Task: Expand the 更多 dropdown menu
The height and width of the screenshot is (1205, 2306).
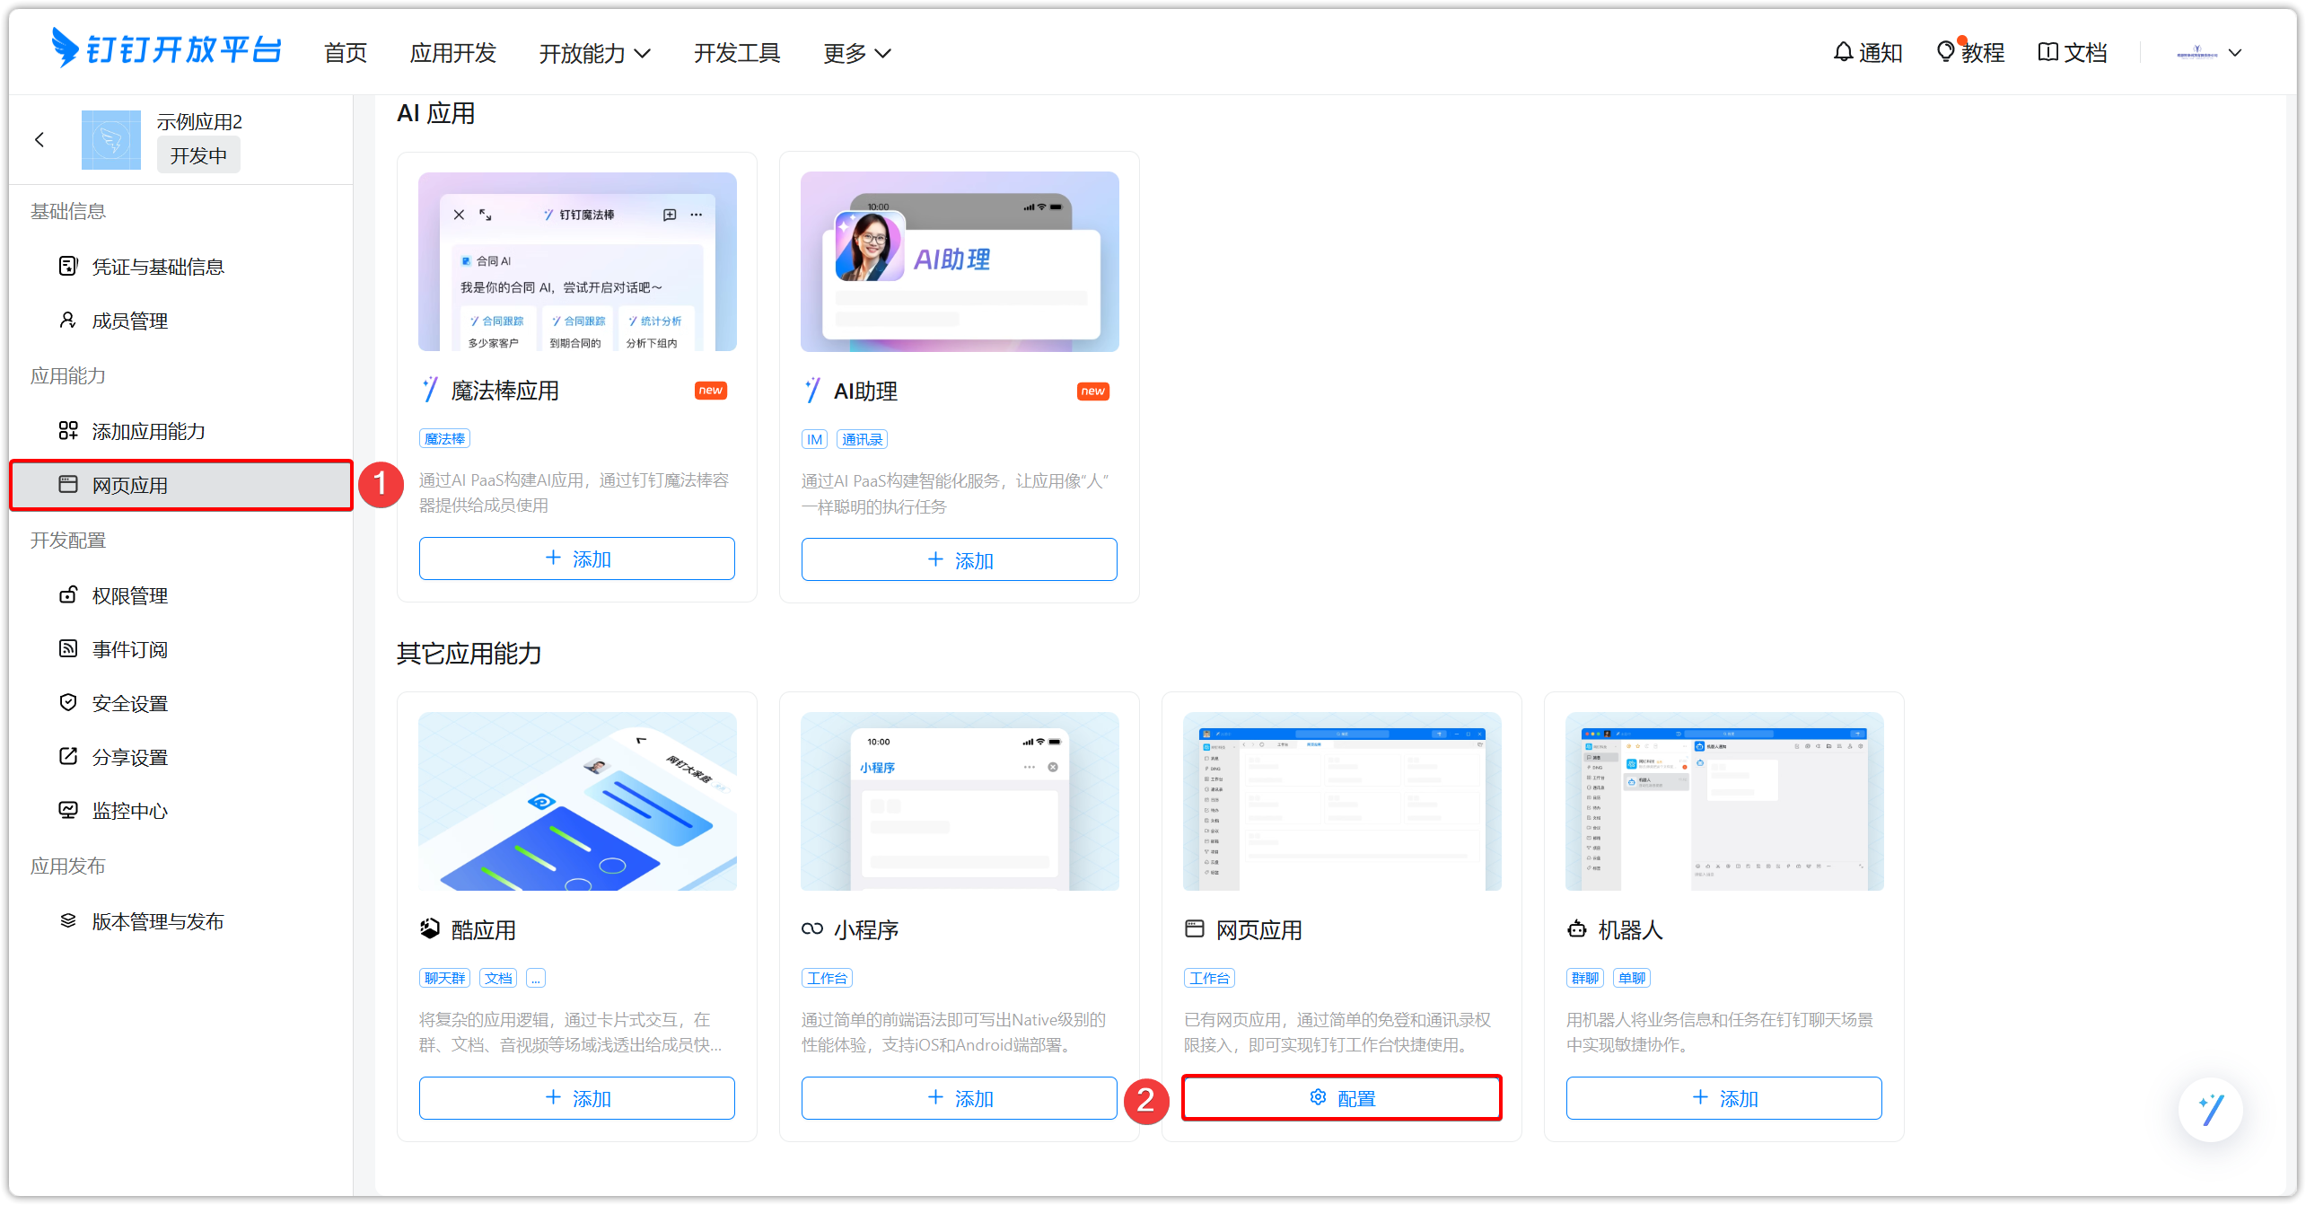Action: click(x=857, y=53)
